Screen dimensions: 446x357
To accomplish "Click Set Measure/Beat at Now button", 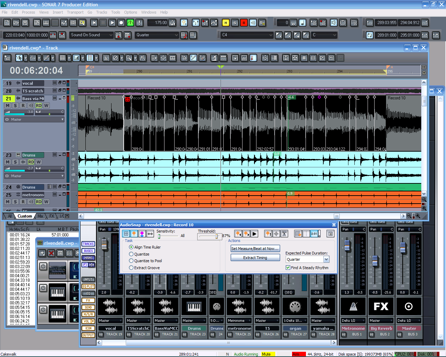I will coord(255,249).
